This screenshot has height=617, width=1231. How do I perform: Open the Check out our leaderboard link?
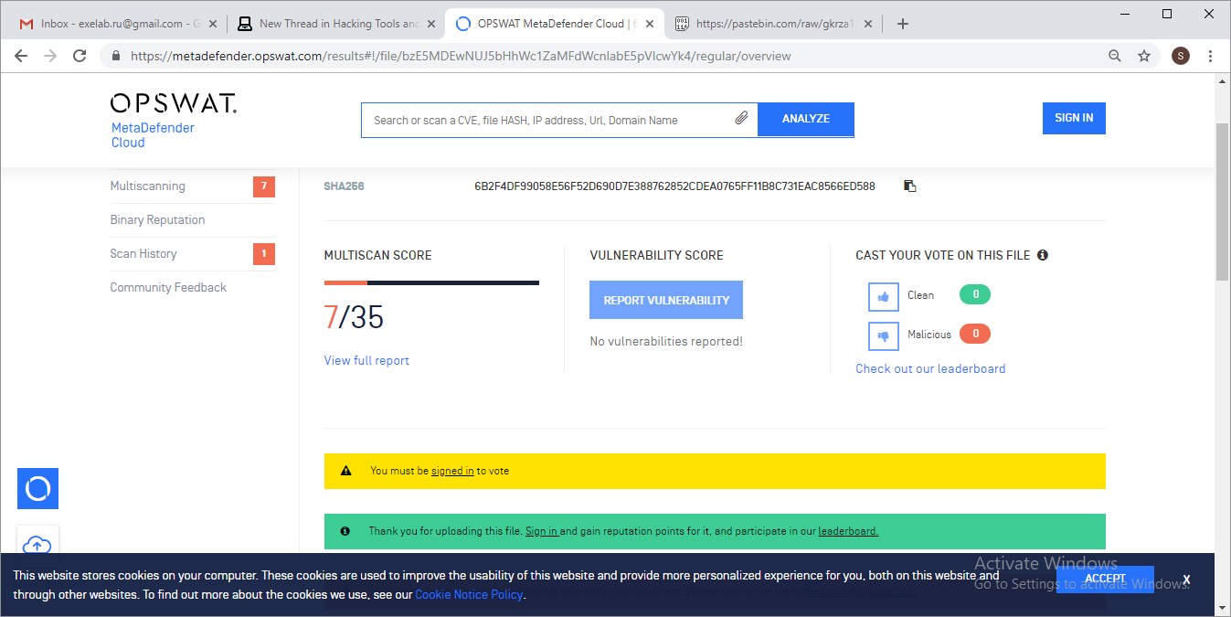[x=930, y=369]
